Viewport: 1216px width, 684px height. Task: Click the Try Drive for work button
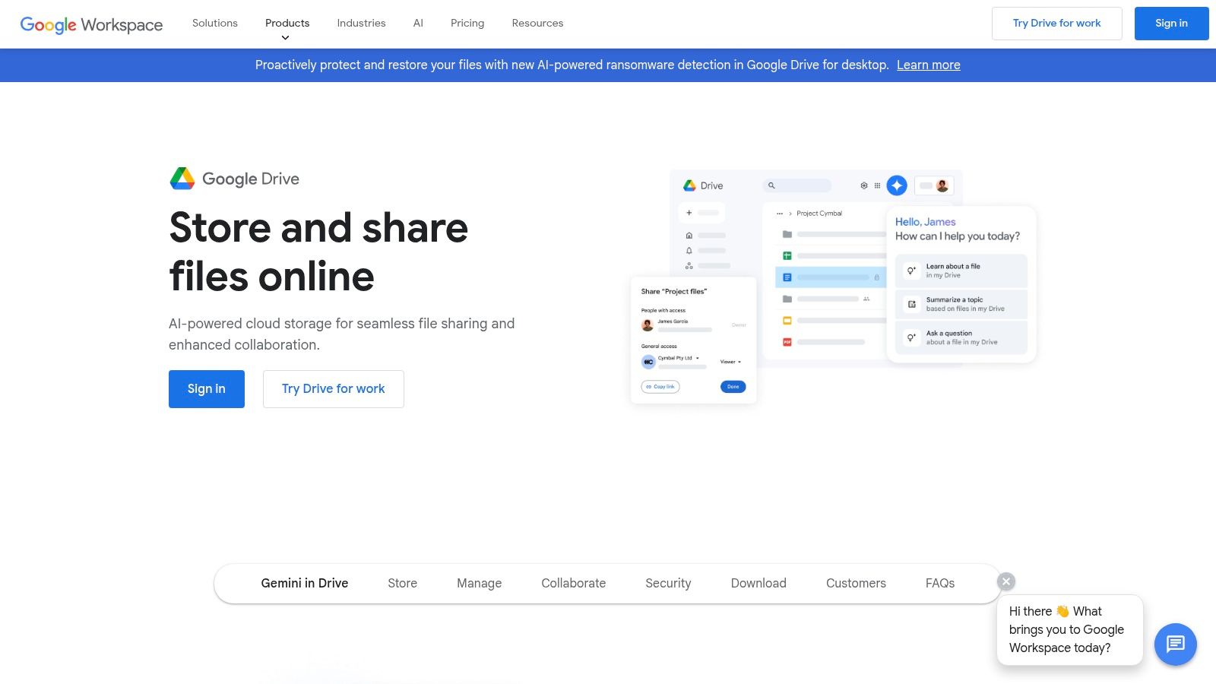(1056, 23)
